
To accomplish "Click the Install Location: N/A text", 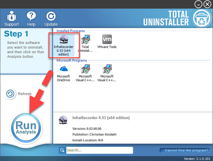I will click(x=88, y=140).
